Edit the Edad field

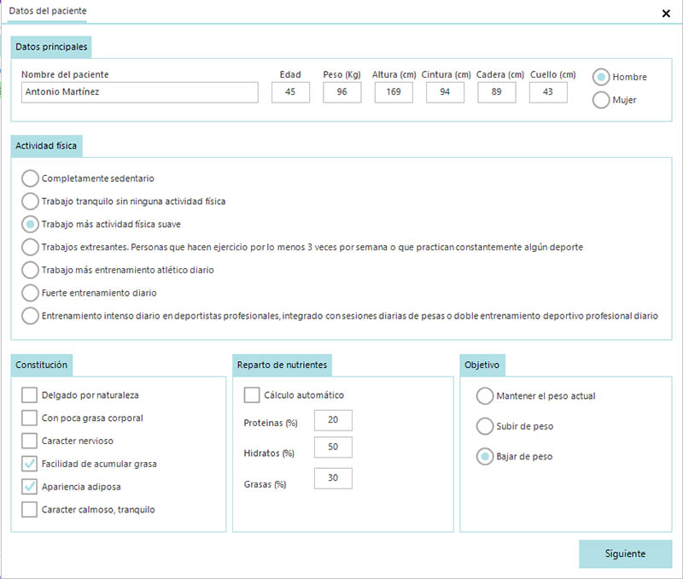point(290,92)
